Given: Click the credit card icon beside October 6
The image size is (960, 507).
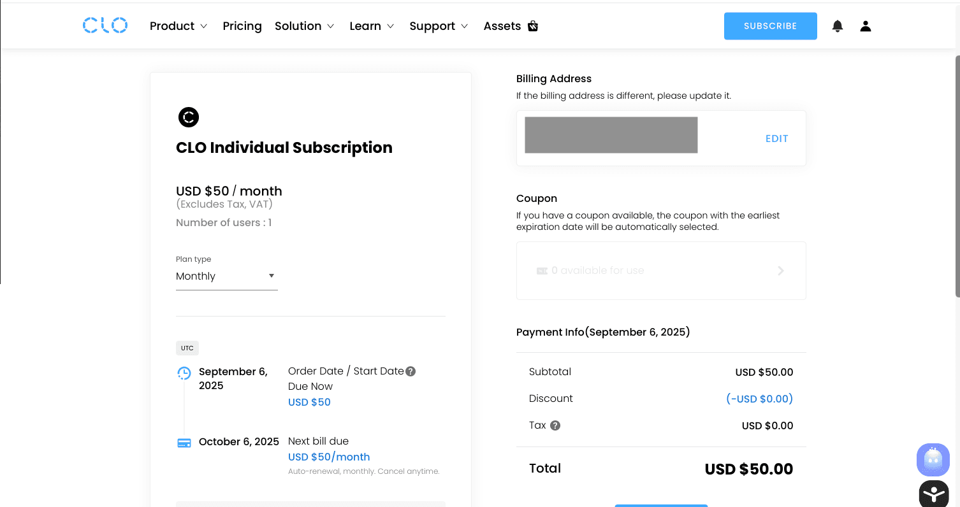Looking at the screenshot, I should [184, 442].
